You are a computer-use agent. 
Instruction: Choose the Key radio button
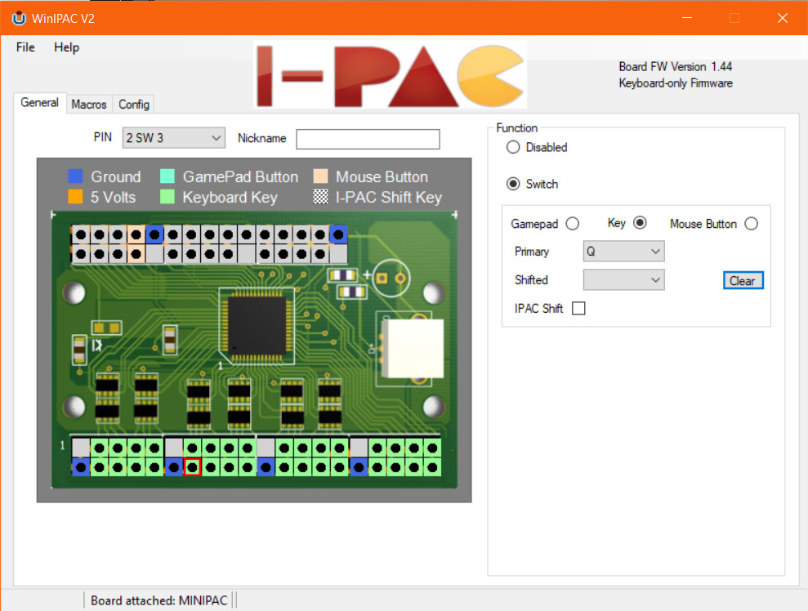(x=640, y=222)
